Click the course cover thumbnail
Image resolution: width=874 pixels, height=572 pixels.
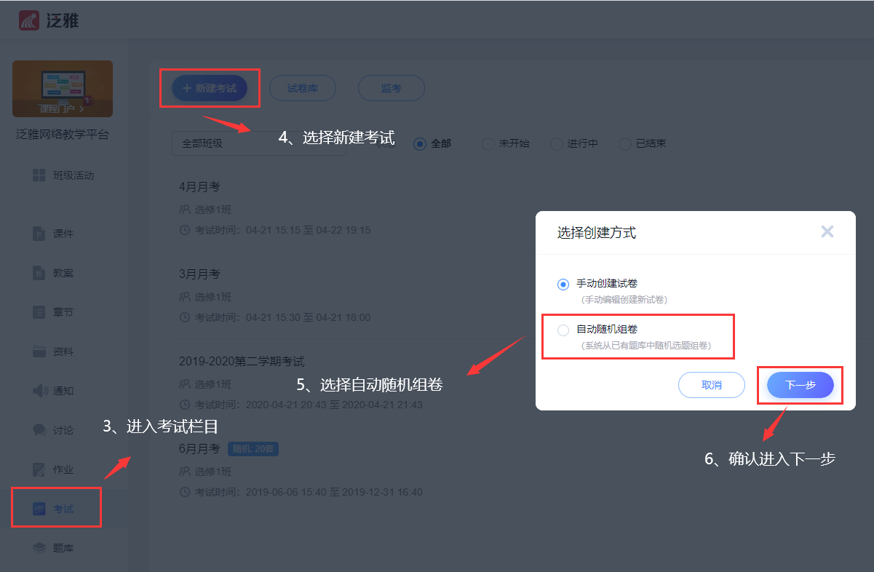coord(63,89)
